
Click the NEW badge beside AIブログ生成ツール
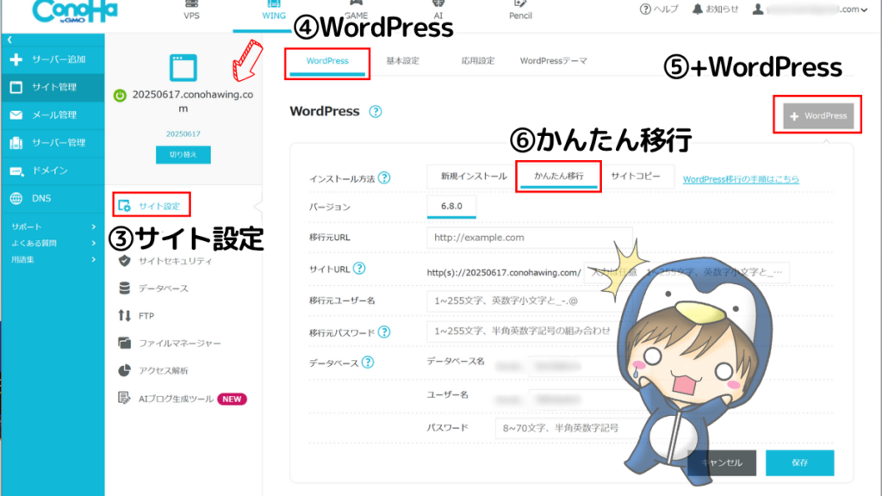[232, 399]
